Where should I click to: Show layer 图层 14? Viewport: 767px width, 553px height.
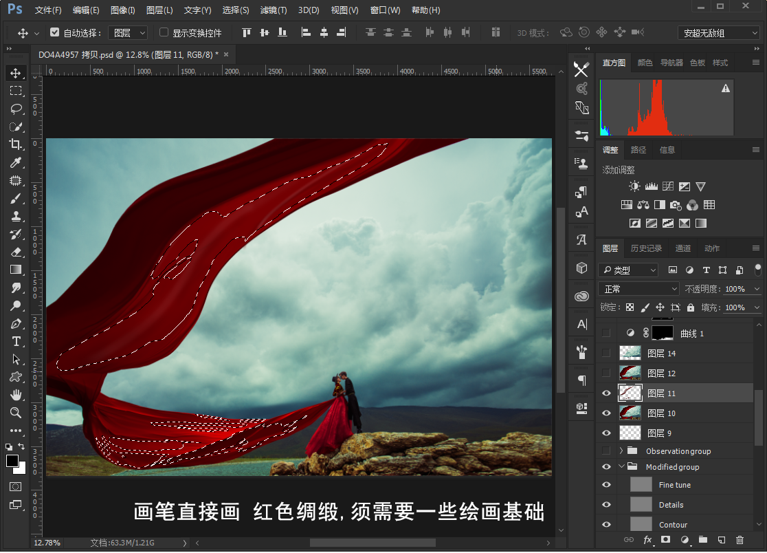click(607, 353)
